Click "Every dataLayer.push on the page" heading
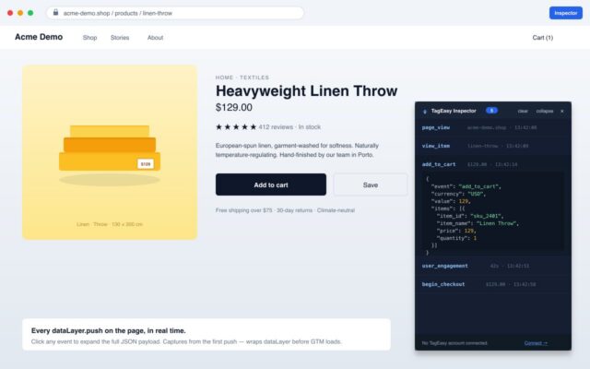Screen dimensions: 590x369 coord(109,330)
